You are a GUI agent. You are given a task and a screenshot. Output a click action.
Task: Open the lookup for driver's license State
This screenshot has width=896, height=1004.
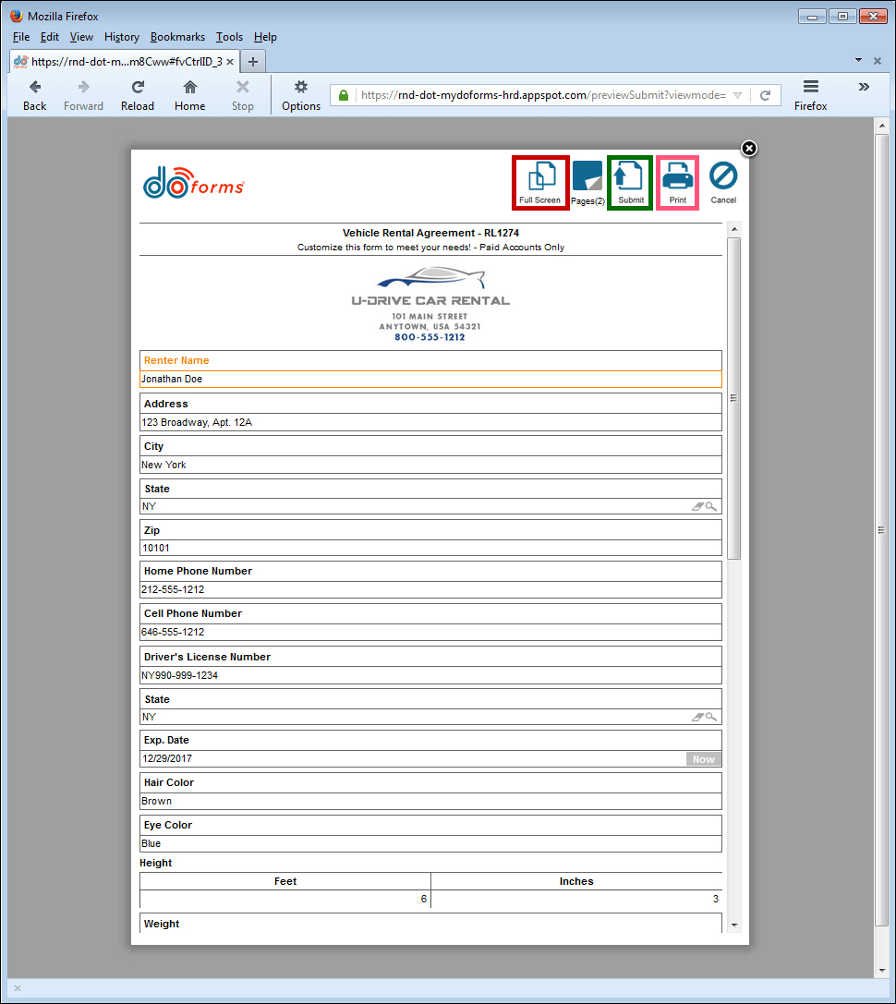point(711,717)
